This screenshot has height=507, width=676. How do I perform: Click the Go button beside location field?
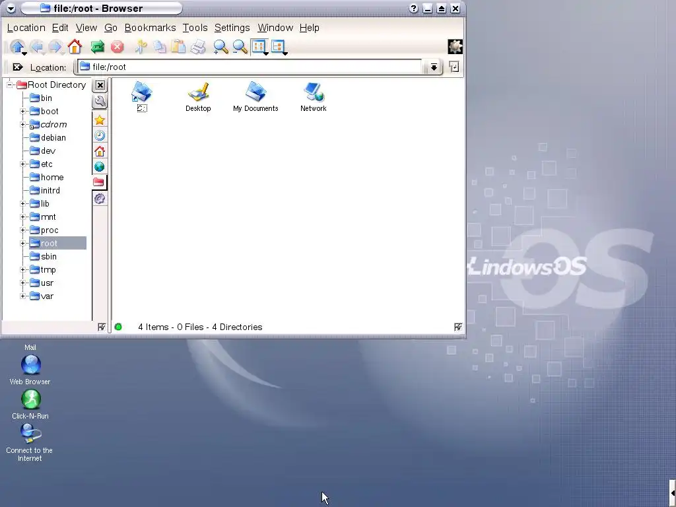(454, 67)
